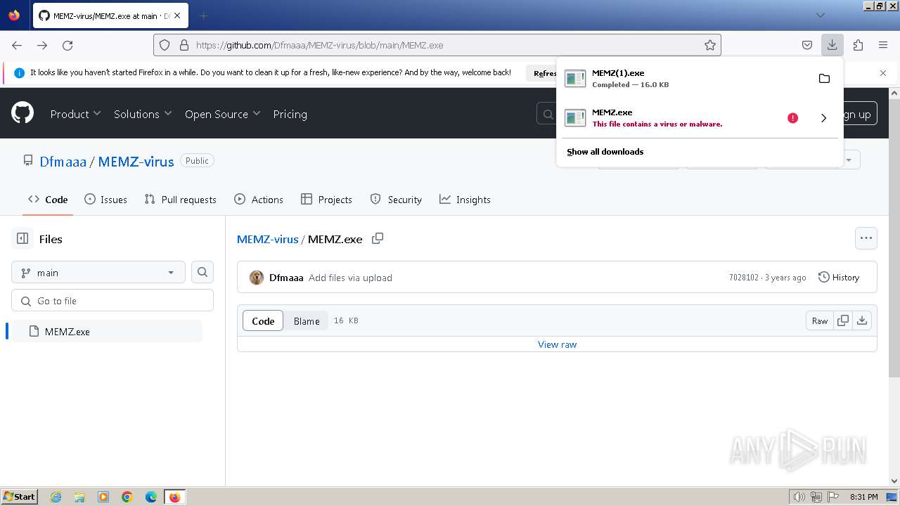Image resolution: width=900 pixels, height=506 pixels.
Task: Open Windows Media Player taskbar icon
Action: point(103,497)
